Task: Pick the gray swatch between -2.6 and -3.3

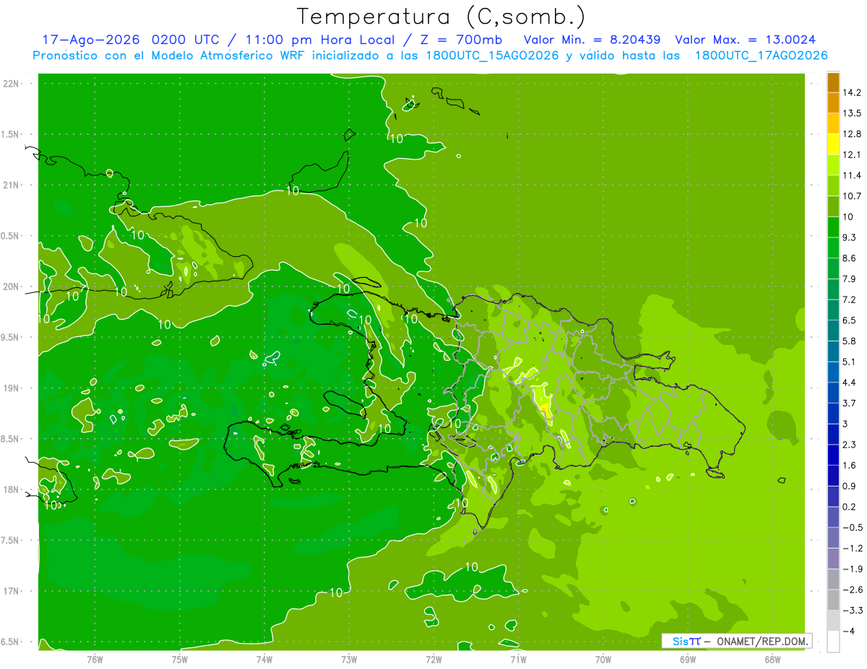Action: coord(833,599)
